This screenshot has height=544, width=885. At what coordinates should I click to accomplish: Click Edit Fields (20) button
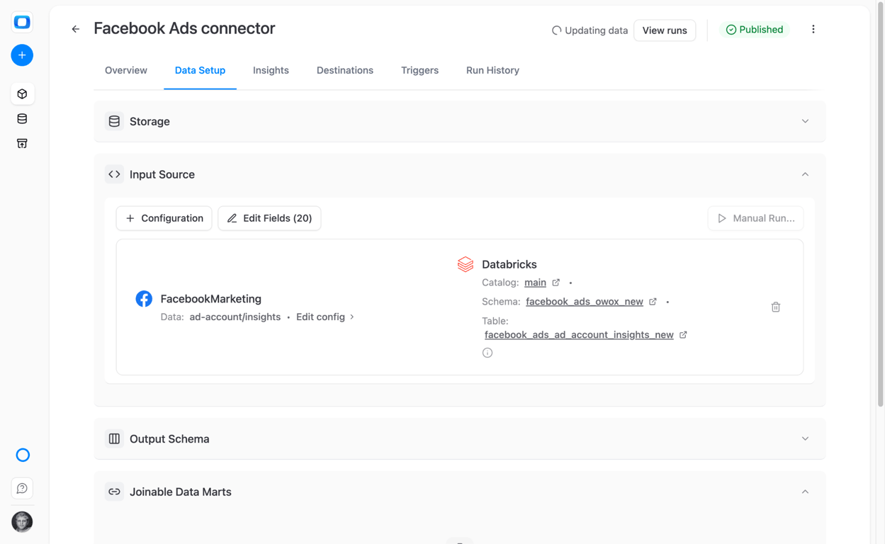[x=269, y=218]
